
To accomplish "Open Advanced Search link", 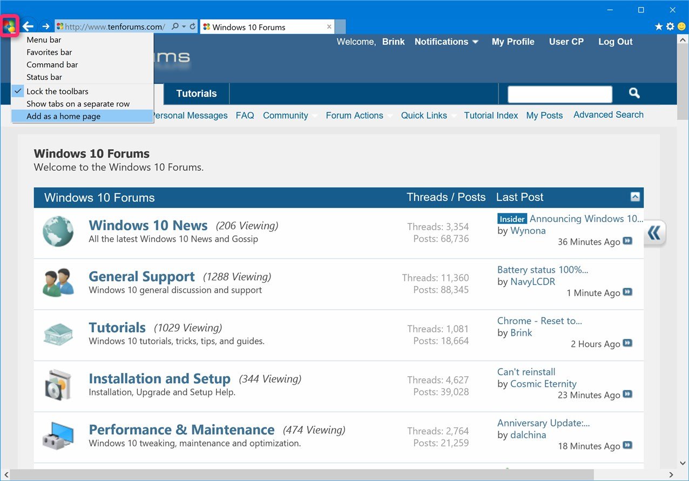I will (609, 115).
